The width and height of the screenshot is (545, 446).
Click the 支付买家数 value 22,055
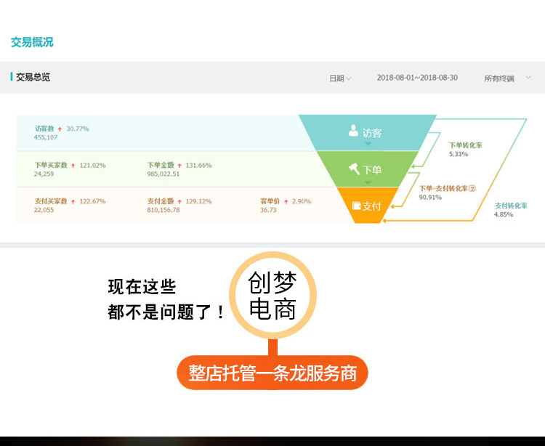coord(44,210)
